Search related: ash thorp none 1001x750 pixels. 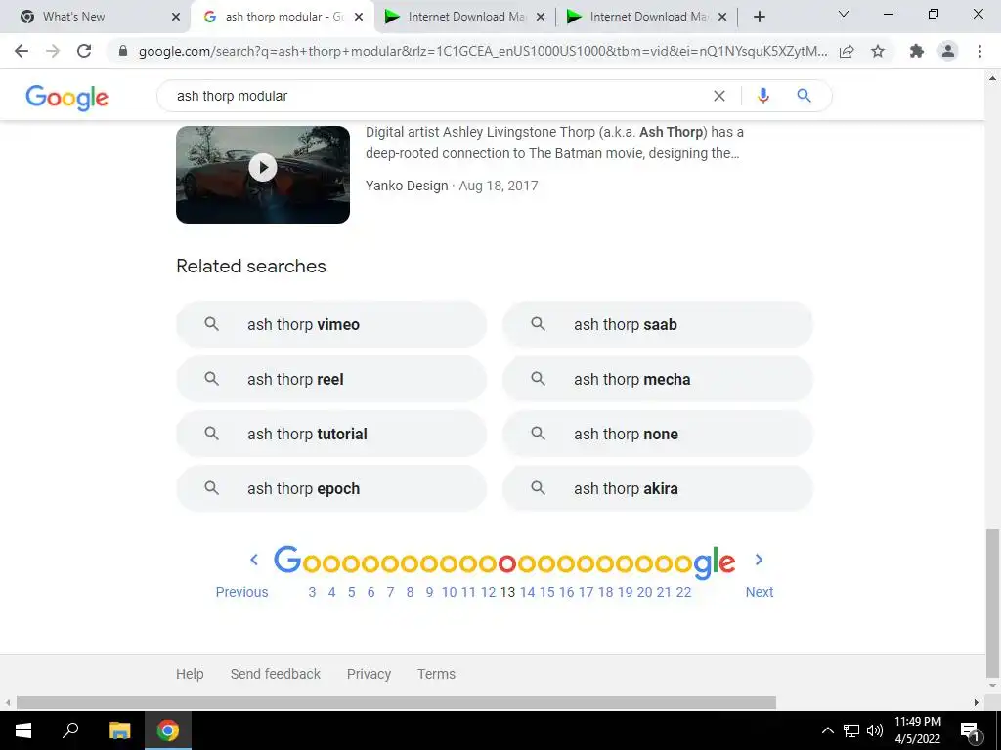[658, 434]
